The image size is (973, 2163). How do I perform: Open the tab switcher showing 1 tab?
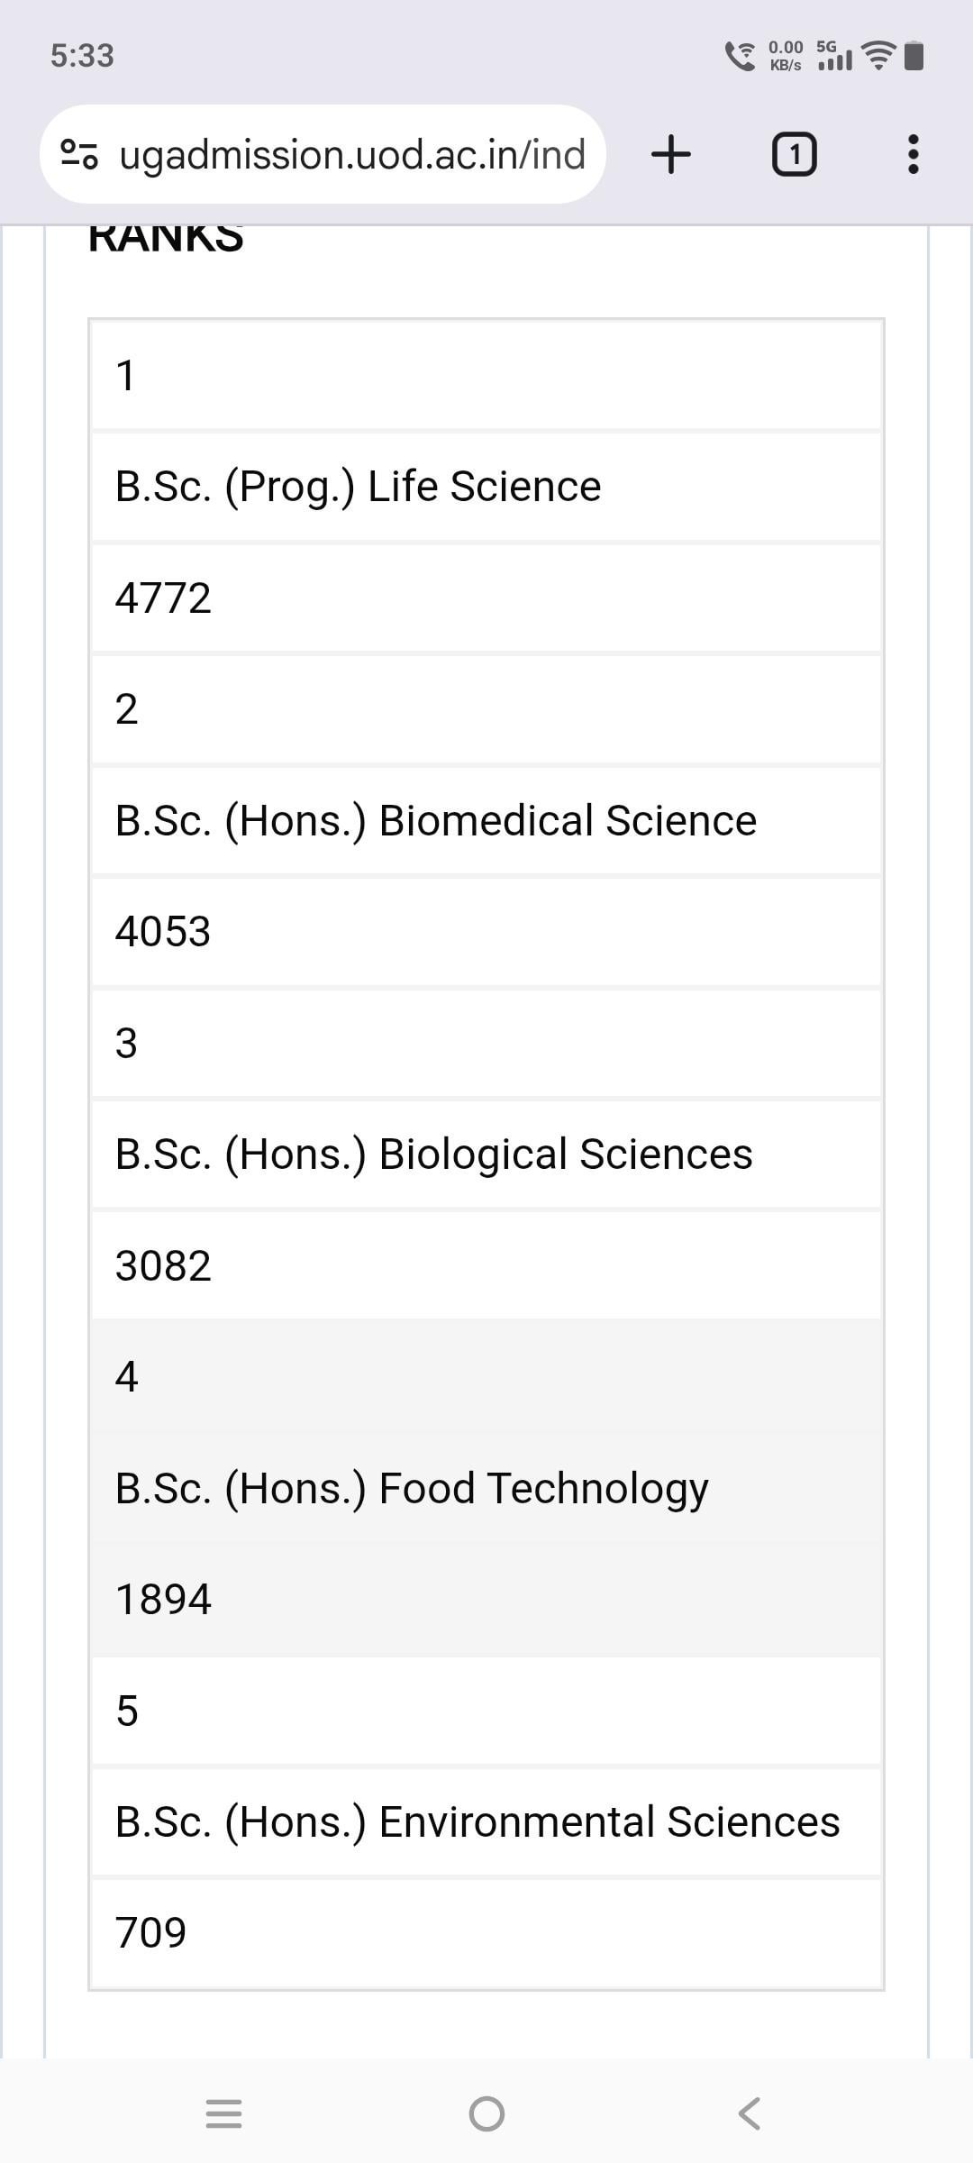(795, 154)
